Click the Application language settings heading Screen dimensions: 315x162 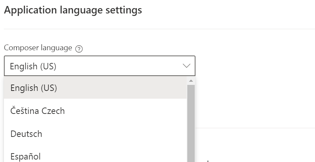coord(73,10)
